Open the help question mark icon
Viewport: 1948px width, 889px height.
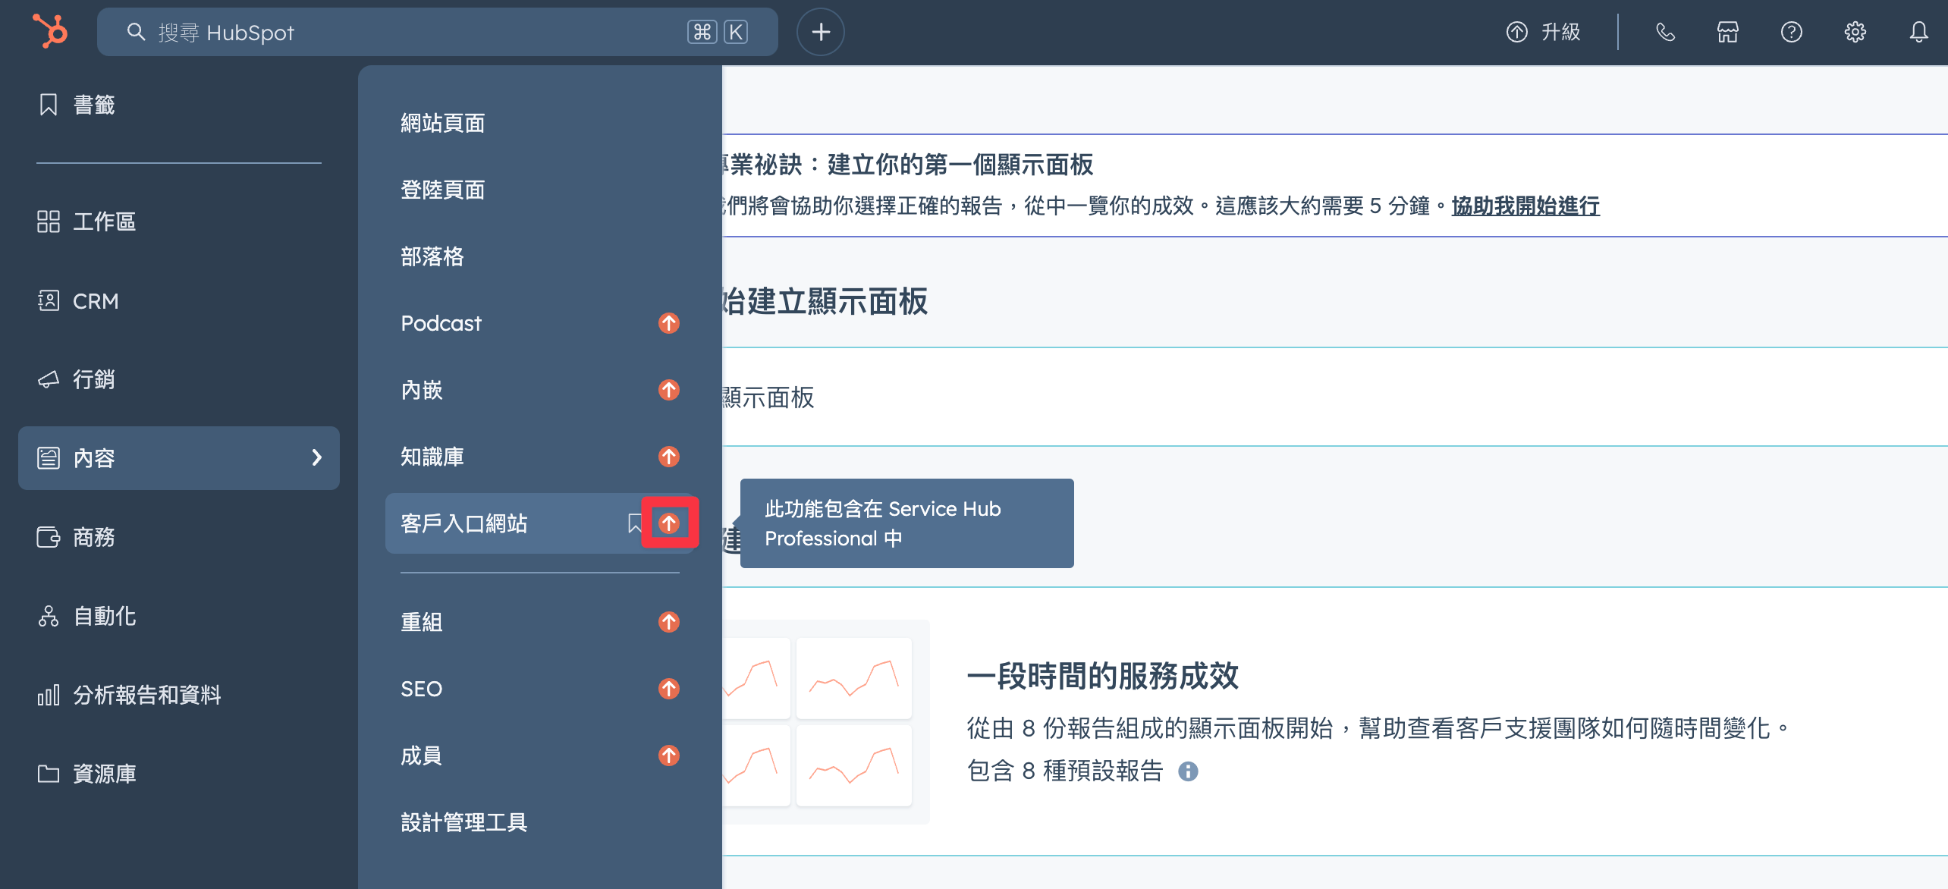[x=1792, y=32]
